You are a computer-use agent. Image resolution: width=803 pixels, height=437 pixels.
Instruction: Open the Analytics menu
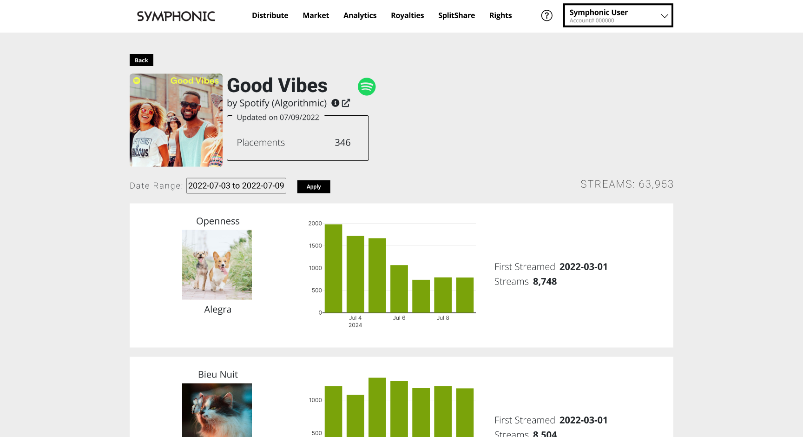tap(360, 15)
